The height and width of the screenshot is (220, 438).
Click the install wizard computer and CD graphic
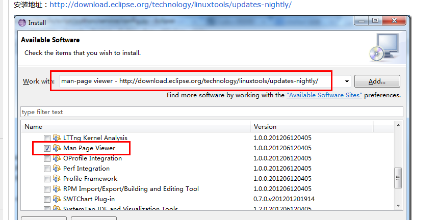[384, 48]
